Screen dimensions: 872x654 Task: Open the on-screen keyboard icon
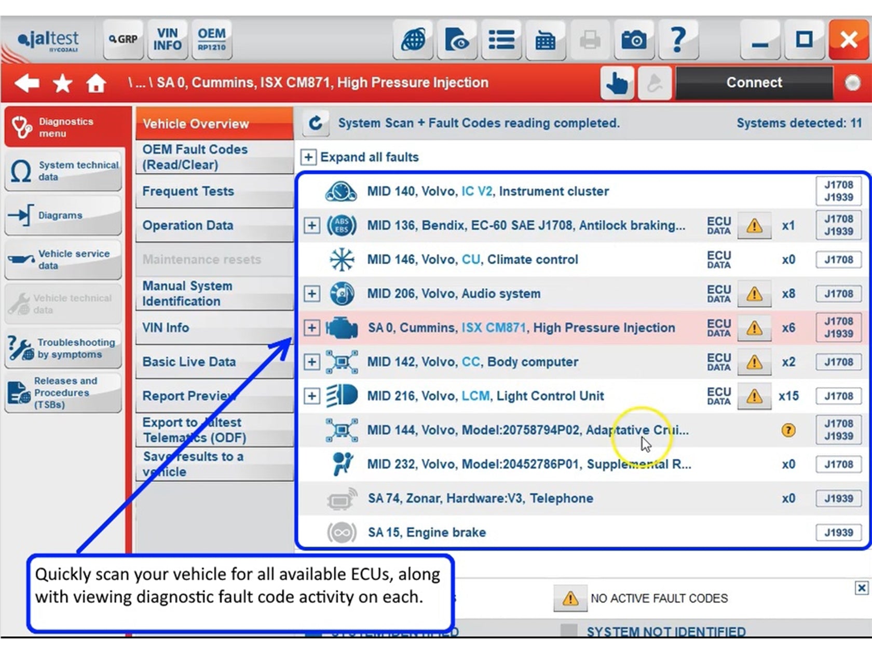coord(546,39)
